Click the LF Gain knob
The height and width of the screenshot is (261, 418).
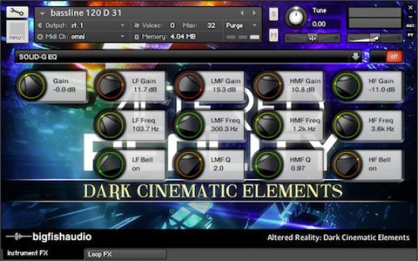click(x=110, y=86)
